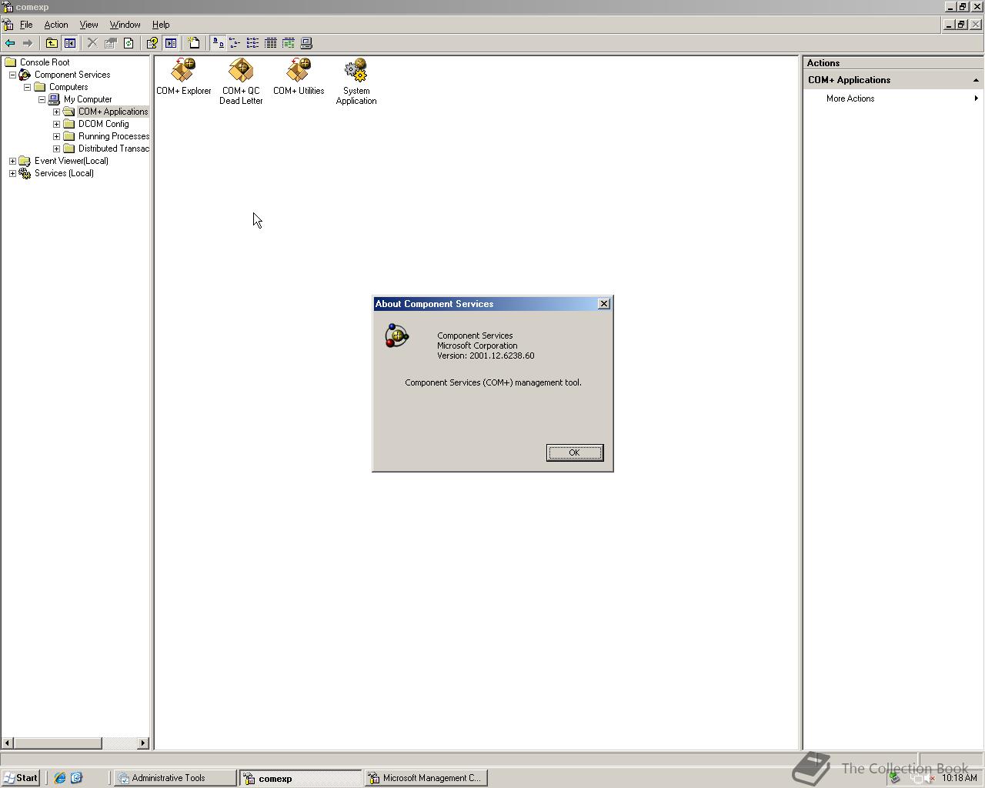The image size is (985, 788).
Task: Click OK in About Component Services dialog
Action: (575, 452)
